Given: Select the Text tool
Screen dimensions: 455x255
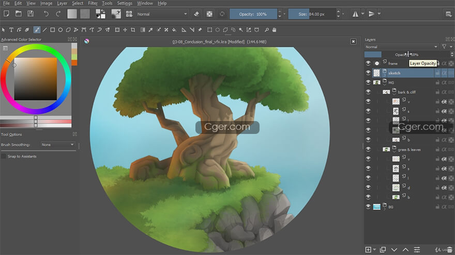Looking at the screenshot, I should 11,30.
